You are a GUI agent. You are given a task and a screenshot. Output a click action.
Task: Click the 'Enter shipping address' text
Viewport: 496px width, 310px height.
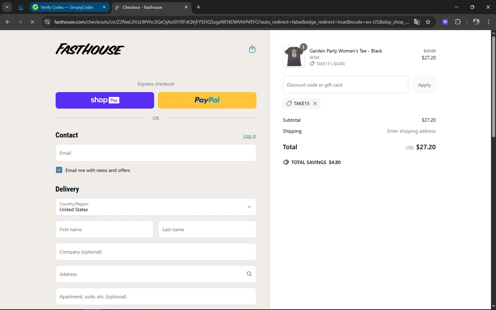(411, 131)
